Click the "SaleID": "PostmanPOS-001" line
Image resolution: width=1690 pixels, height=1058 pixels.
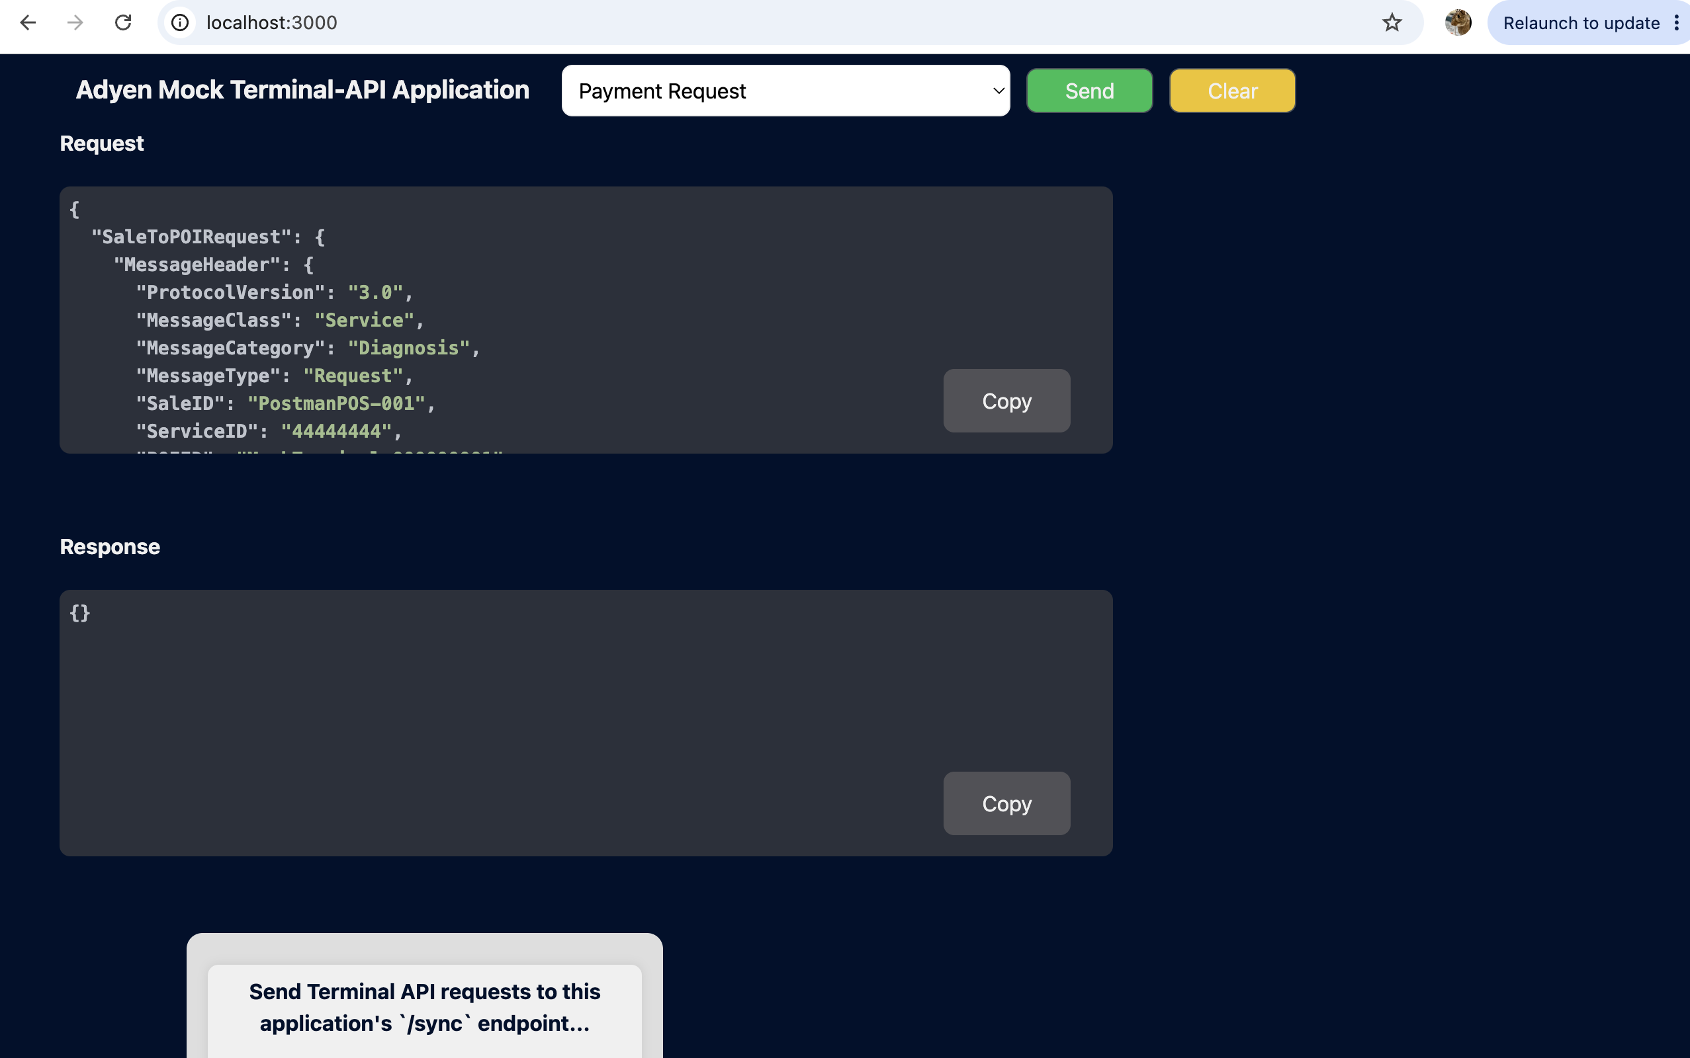click(286, 404)
